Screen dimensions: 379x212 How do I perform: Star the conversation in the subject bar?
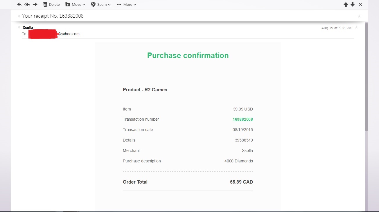point(359,16)
